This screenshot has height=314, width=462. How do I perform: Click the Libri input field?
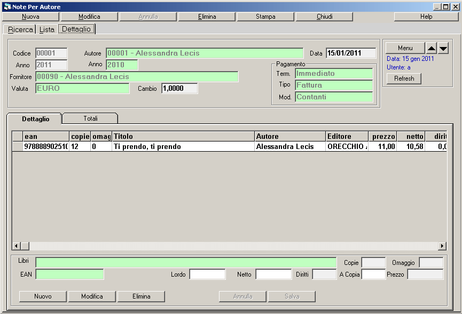[186, 262]
